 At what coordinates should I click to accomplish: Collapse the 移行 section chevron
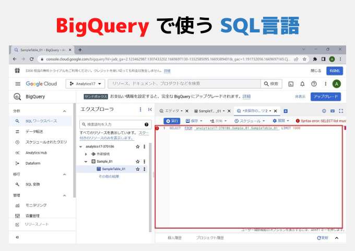[65, 174]
